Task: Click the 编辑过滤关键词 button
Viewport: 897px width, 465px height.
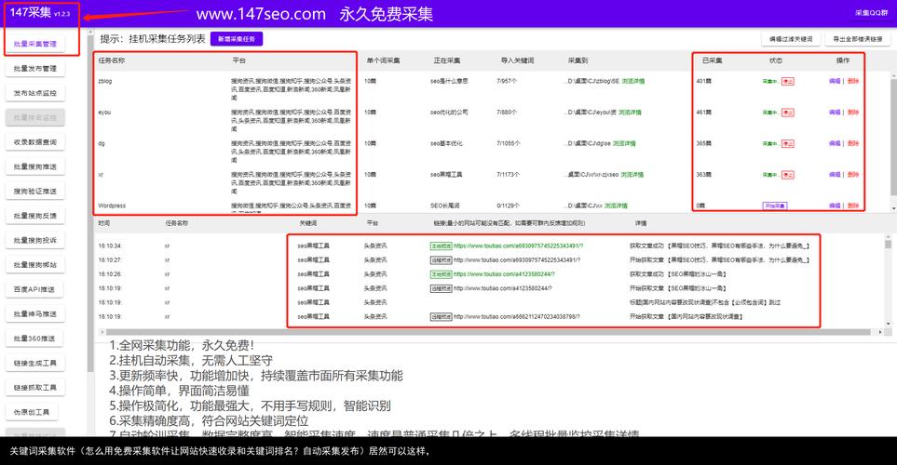Action: (791, 39)
